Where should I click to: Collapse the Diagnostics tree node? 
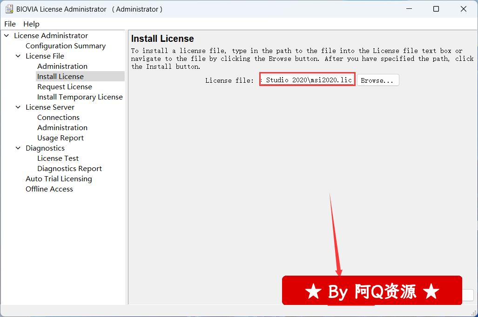click(18, 148)
